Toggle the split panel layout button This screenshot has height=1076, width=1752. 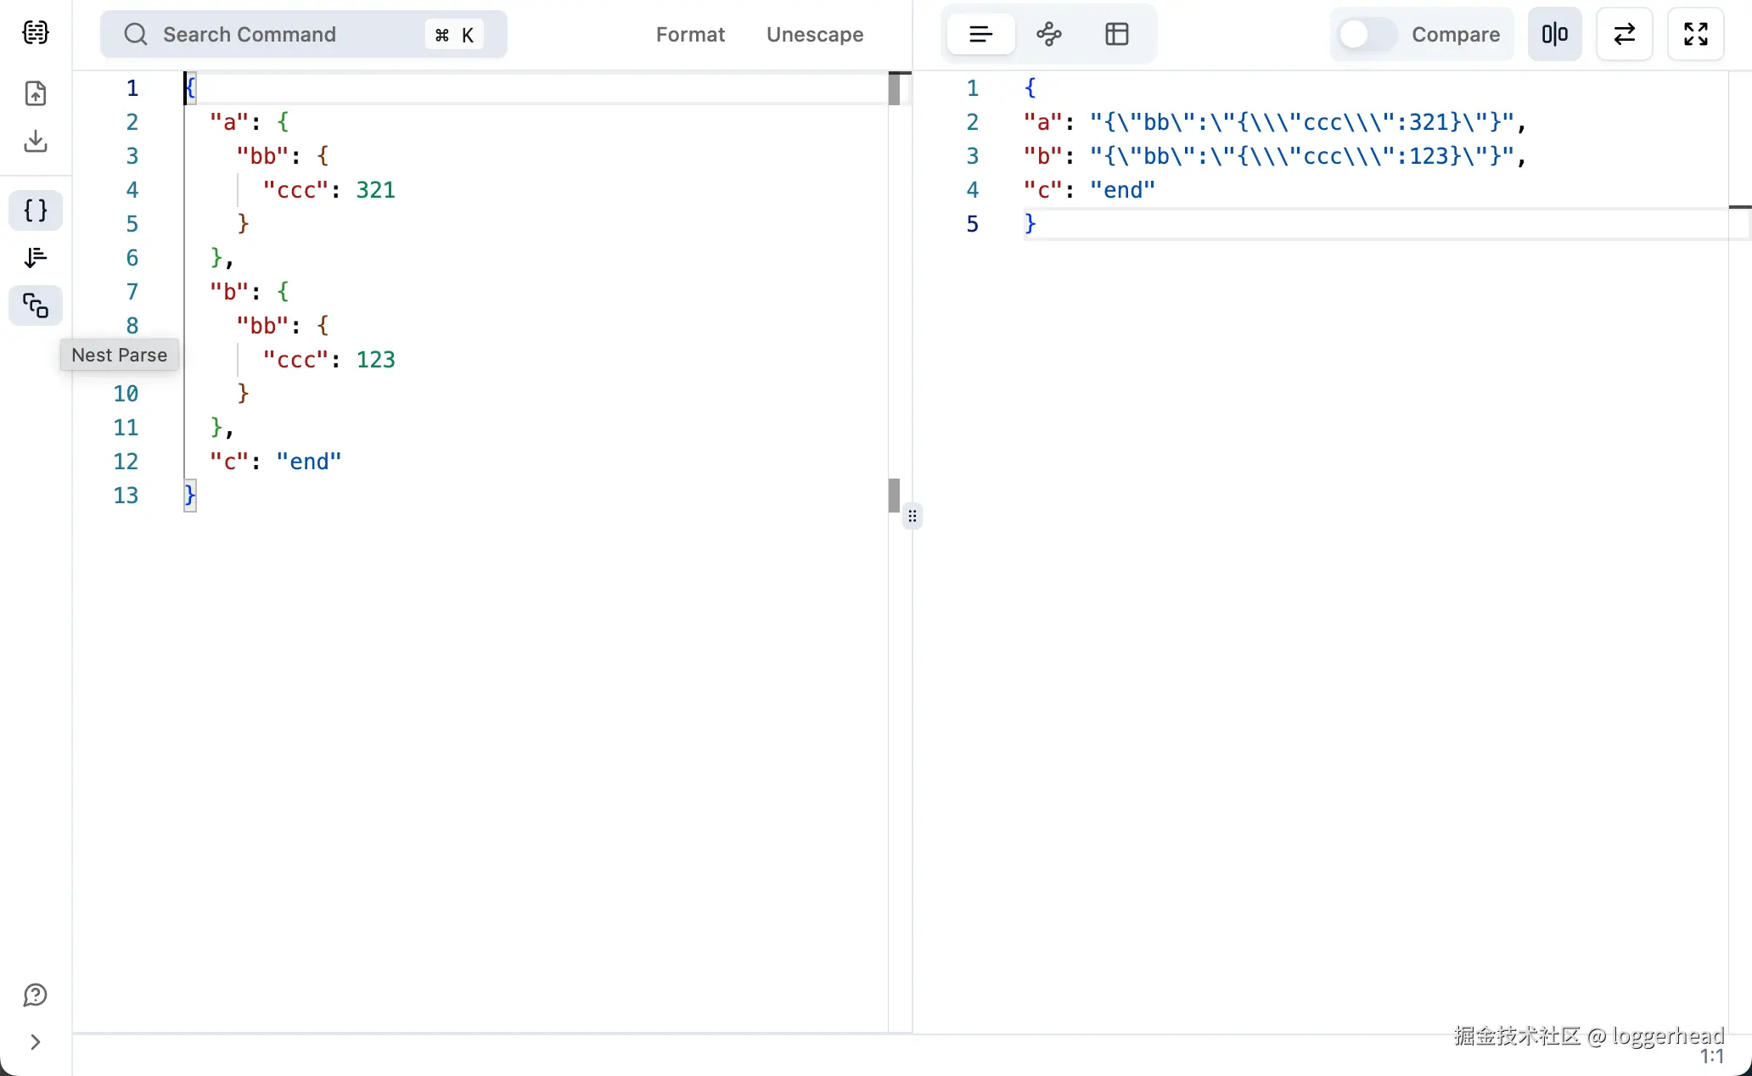pos(1554,34)
